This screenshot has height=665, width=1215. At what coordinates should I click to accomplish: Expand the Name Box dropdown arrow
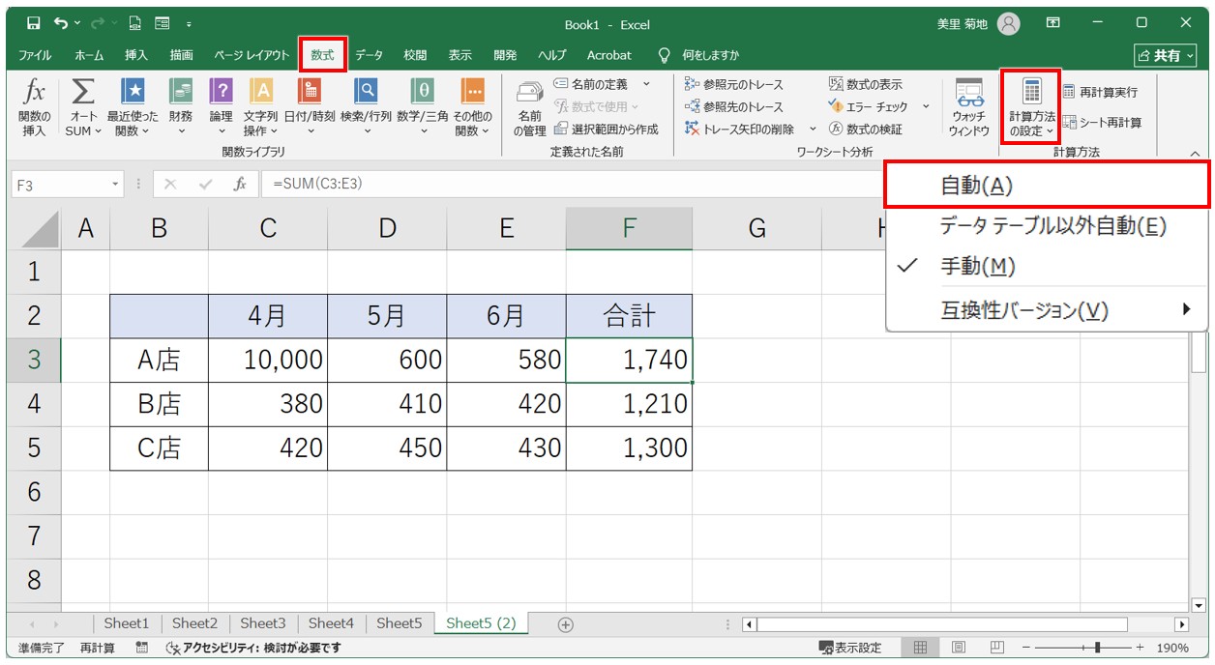pyautogui.click(x=116, y=184)
